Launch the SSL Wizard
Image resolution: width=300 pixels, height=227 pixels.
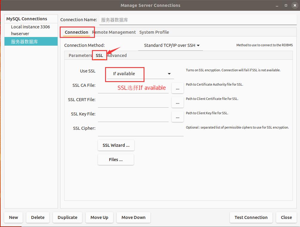pos(116,145)
